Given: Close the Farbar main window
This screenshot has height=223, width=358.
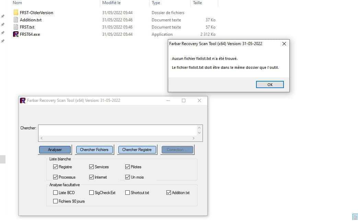Looking at the screenshot, I should point(199,100).
